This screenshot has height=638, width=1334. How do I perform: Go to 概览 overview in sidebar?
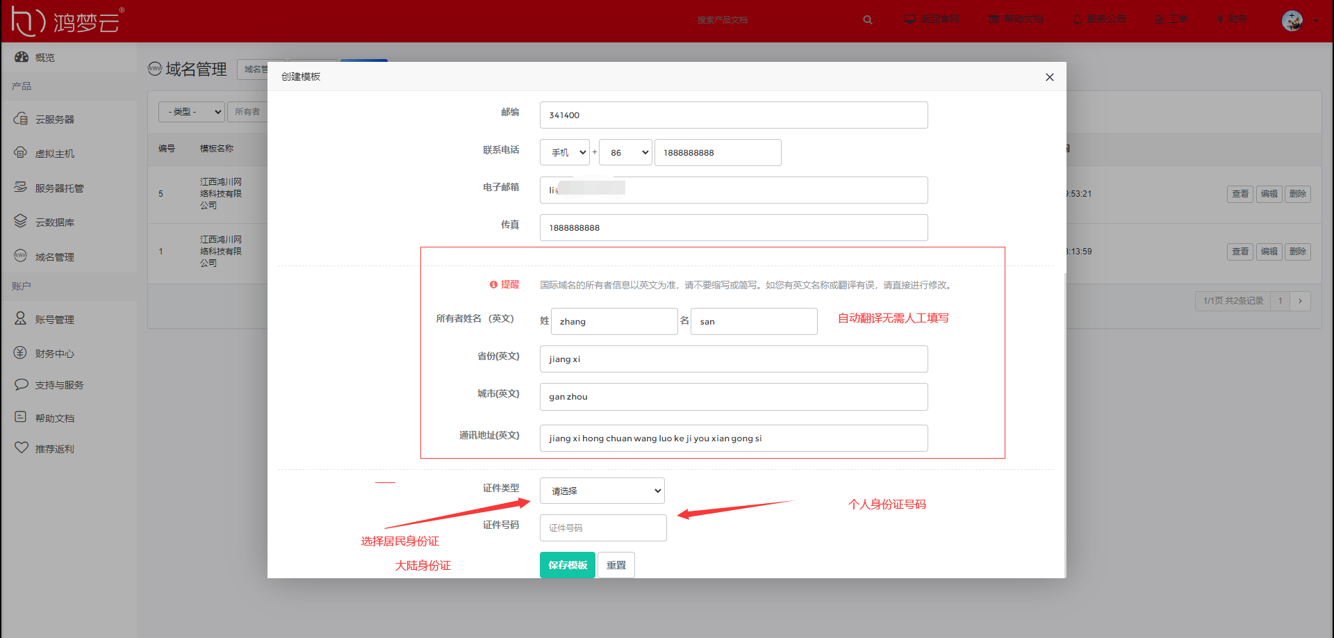(44, 58)
